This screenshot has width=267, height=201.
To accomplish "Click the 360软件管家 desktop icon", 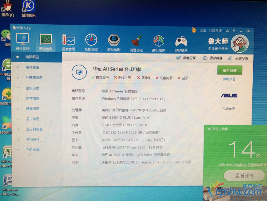I will pos(6,125).
